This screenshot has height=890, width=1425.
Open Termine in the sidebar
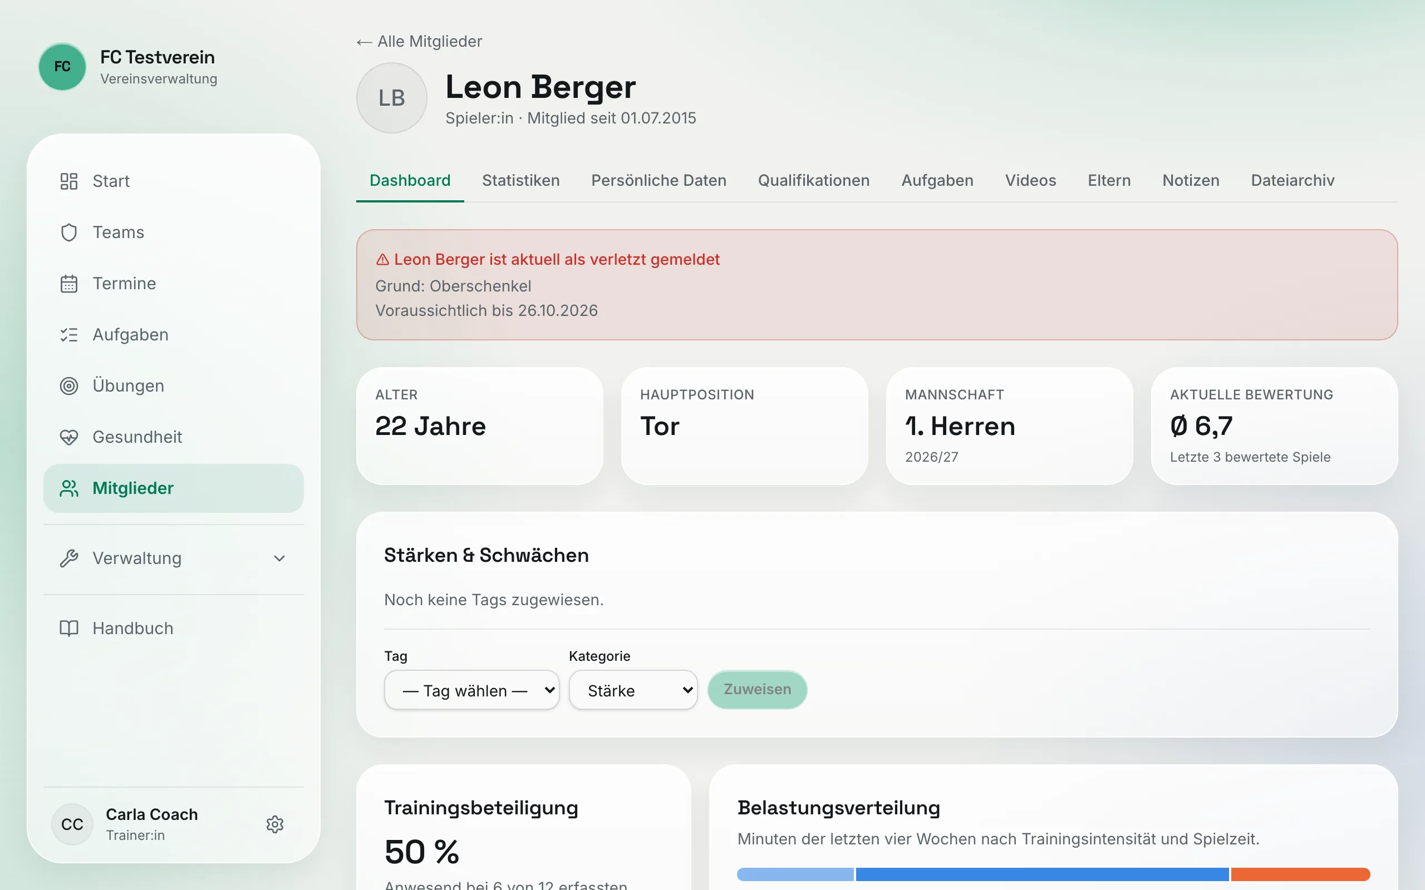point(174,284)
